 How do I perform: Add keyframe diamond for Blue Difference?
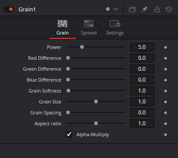(x=165, y=80)
